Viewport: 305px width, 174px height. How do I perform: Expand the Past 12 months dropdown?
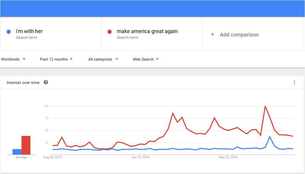click(x=56, y=59)
